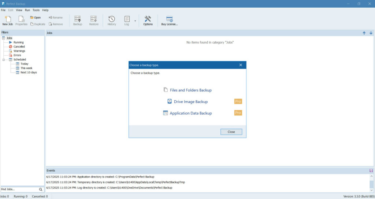Choose Files and Folders Backup
This screenshot has width=375, height=199.
[x=188, y=90]
